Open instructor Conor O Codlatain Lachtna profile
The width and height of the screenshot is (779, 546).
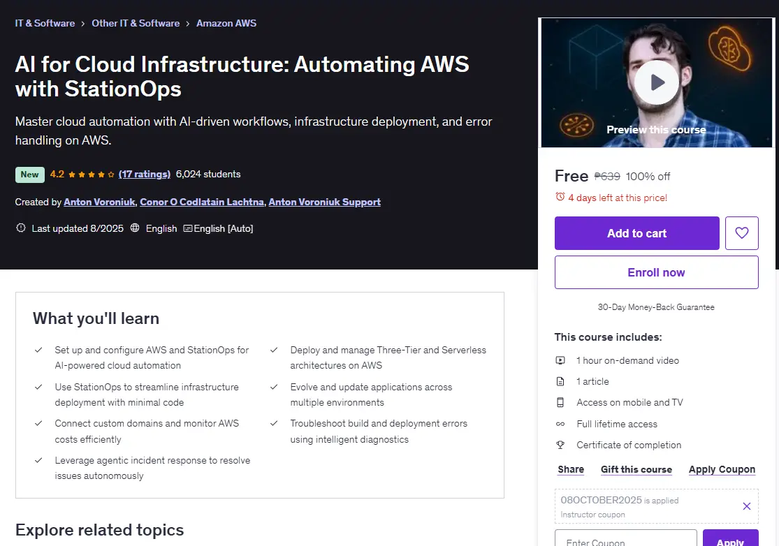pyautogui.click(x=202, y=202)
